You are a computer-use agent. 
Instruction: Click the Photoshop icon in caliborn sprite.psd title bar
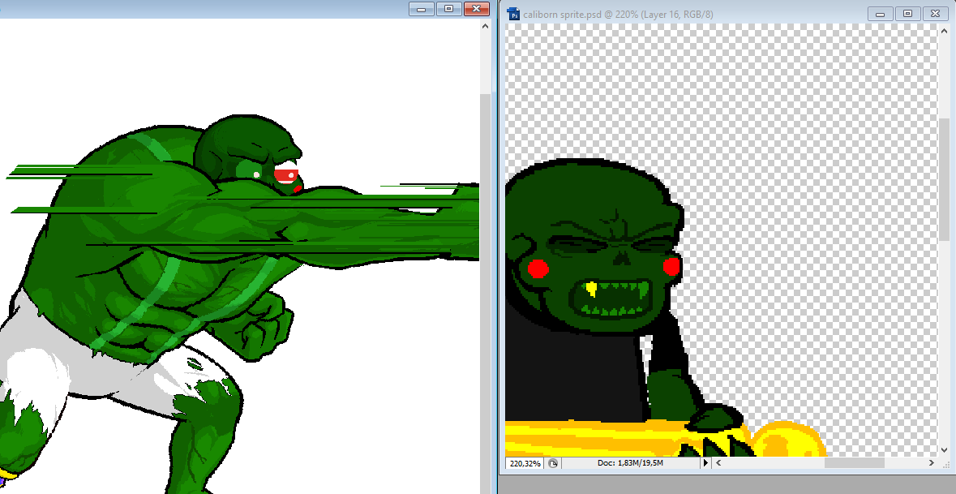tap(514, 14)
